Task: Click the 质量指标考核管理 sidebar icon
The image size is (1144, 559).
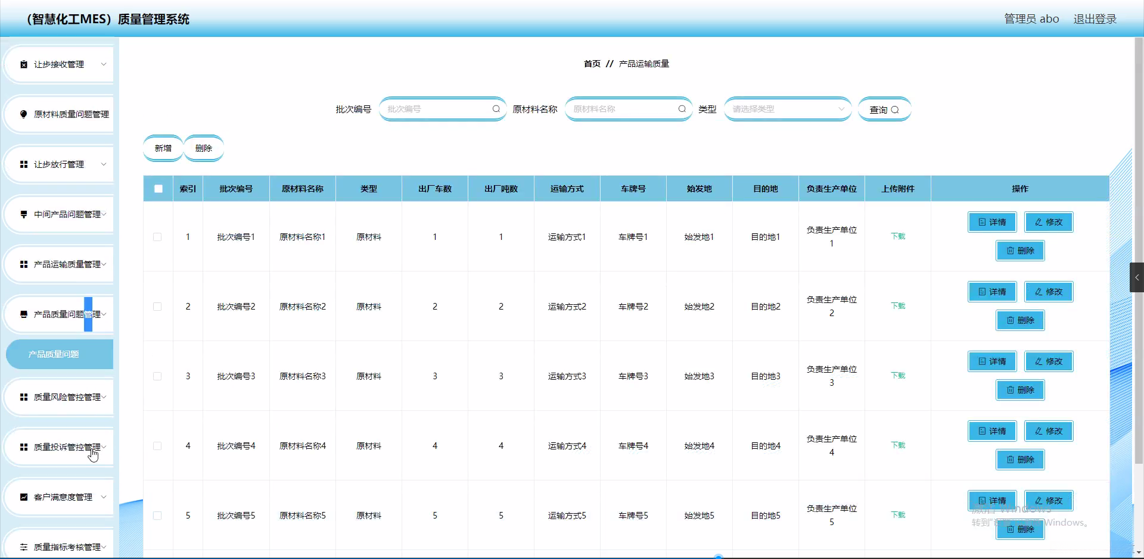Action: (x=24, y=547)
